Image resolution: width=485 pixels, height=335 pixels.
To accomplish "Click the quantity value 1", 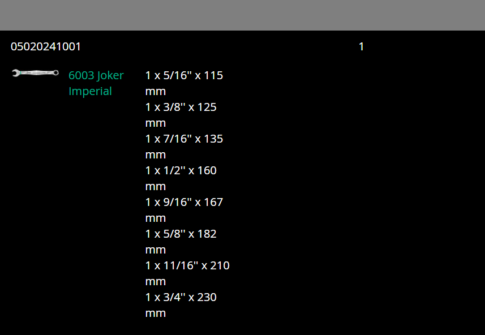I will point(361,46).
